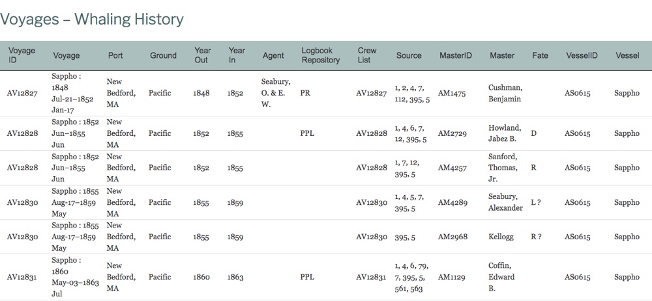Sort by Logbook Repository column header
Image resolution: width=652 pixels, height=301 pixels.
320,55
